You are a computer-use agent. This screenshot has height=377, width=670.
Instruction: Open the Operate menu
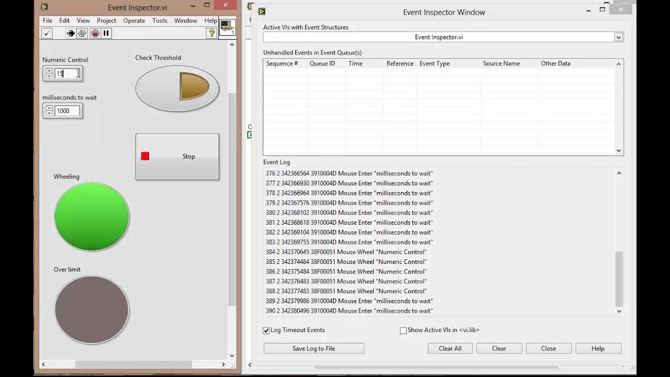point(134,20)
